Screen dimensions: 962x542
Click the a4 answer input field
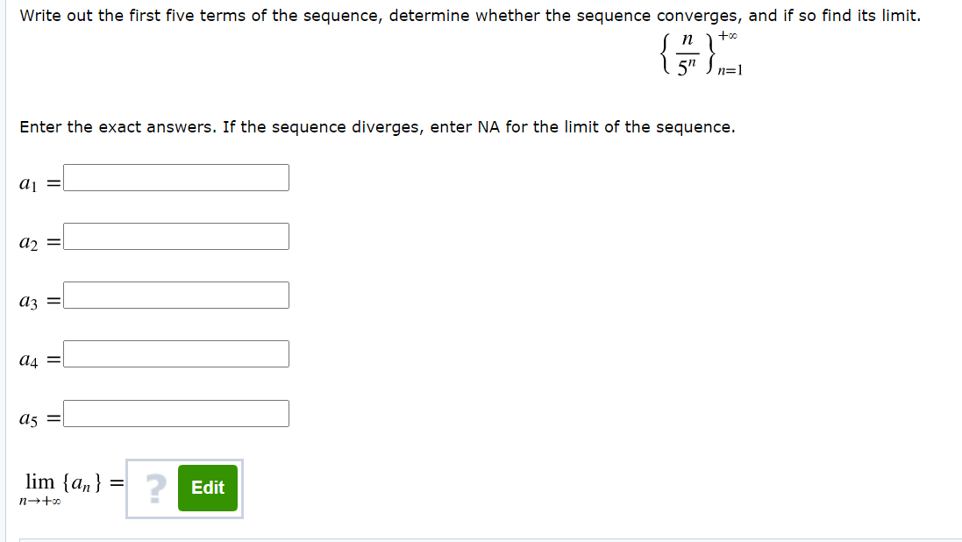(x=175, y=353)
